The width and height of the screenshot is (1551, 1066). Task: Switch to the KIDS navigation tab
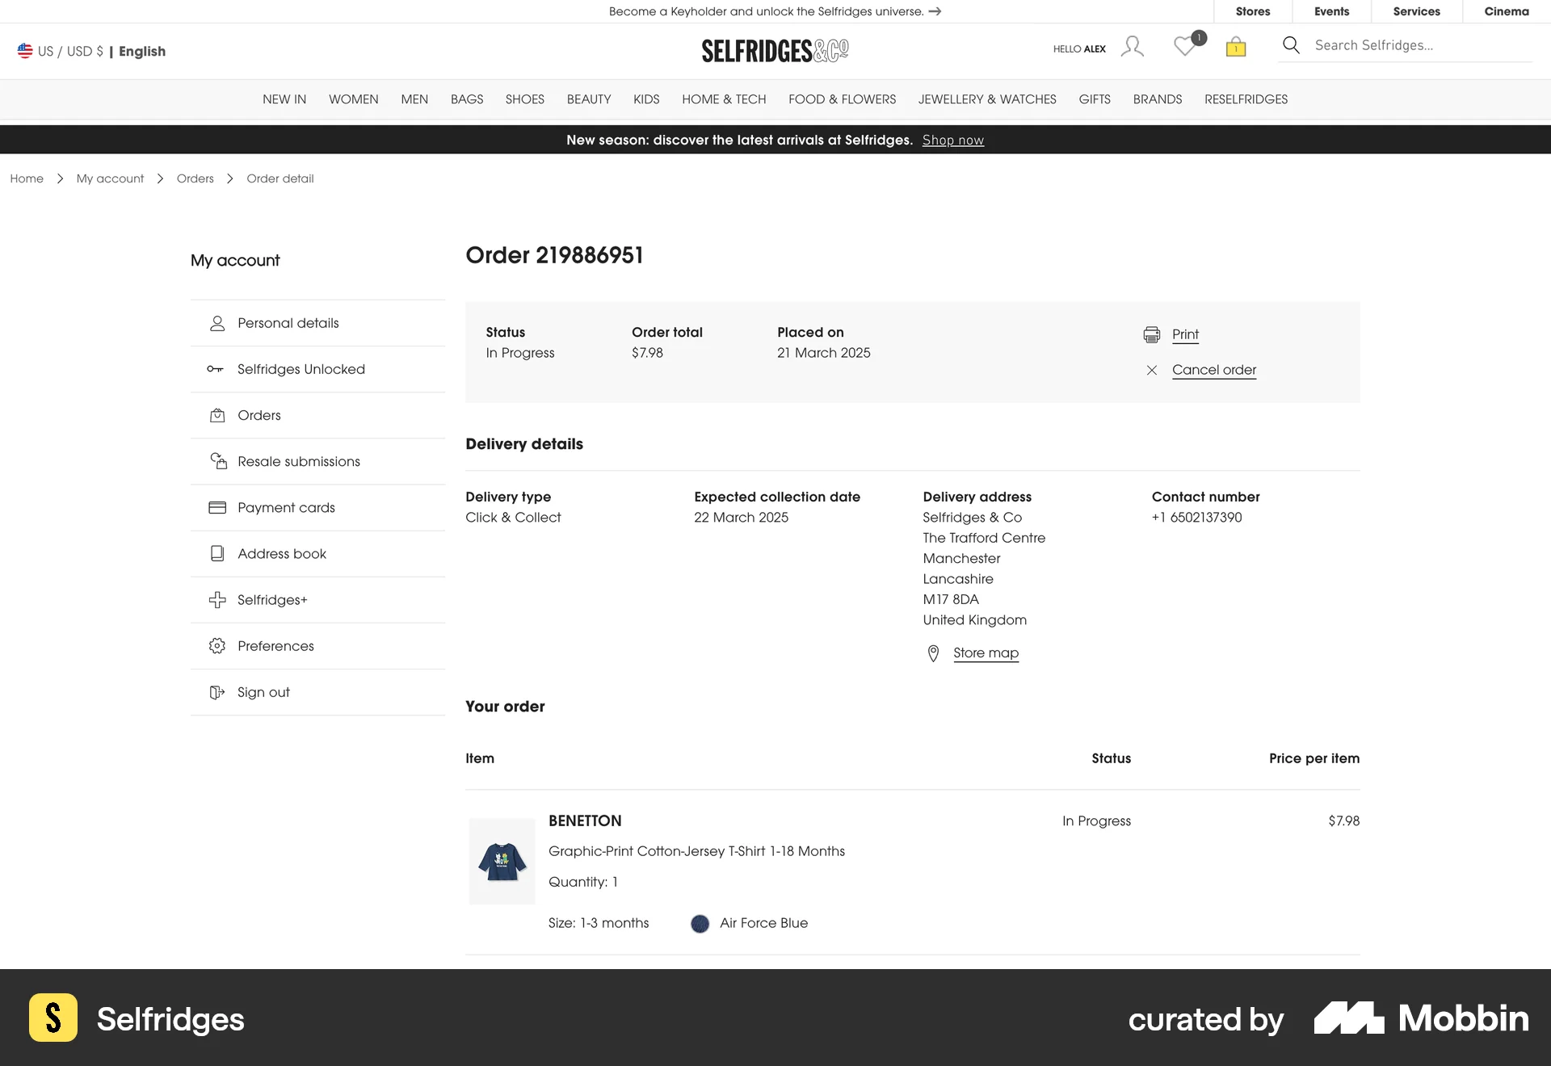click(645, 99)
